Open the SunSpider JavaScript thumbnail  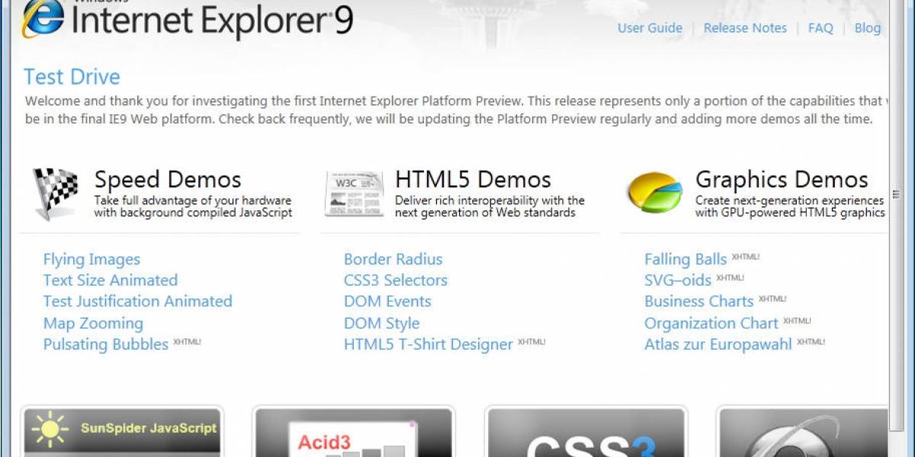pos(122,432)
